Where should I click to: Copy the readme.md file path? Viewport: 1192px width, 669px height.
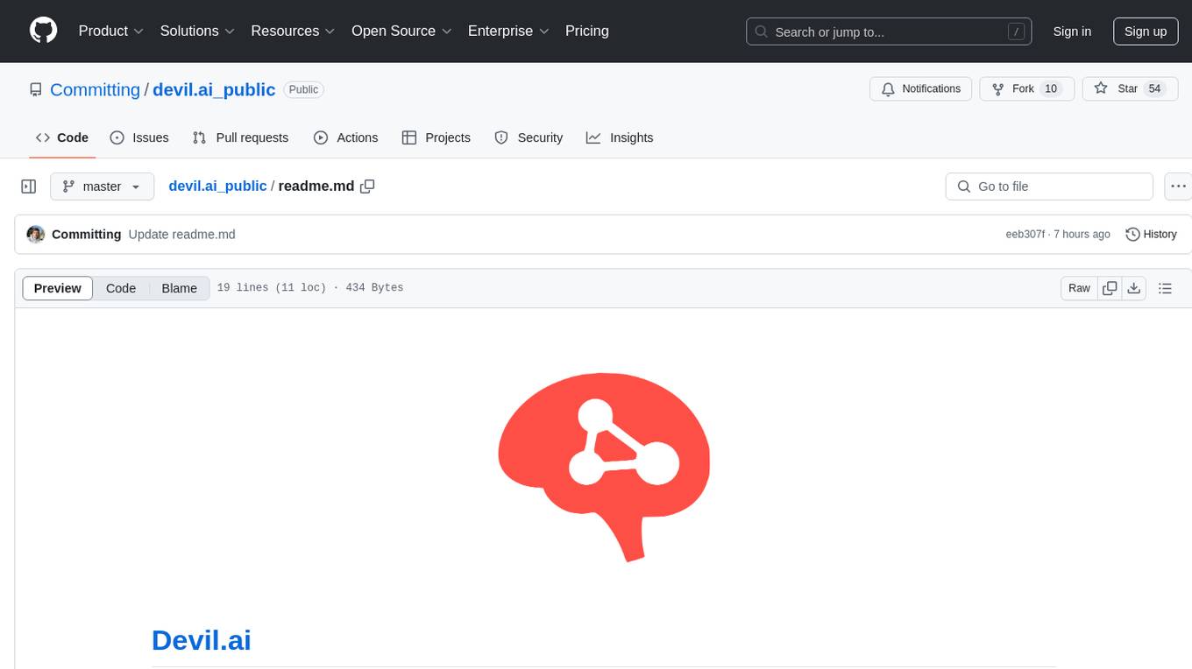point(368,186)
